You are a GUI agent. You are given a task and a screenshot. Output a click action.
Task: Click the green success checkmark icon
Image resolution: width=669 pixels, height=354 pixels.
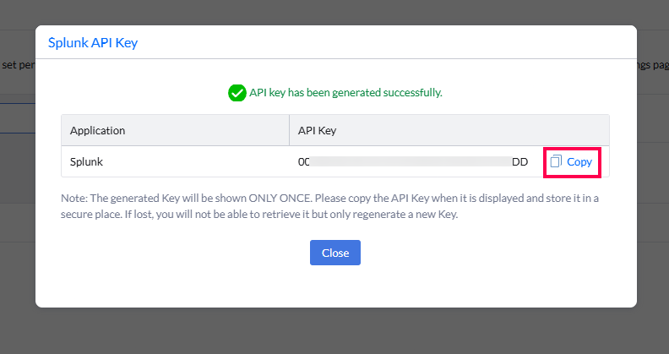pyautogui.click(x=237, y=92)
